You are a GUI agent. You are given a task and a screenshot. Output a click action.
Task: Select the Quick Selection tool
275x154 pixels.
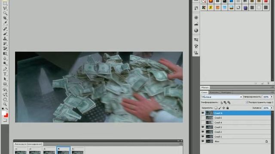coord(5,13)
